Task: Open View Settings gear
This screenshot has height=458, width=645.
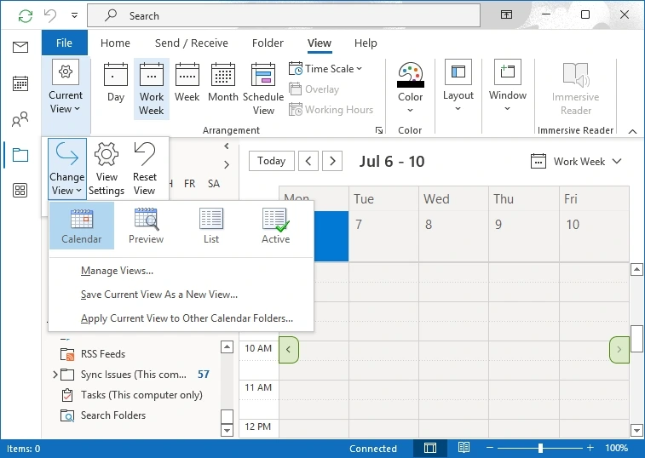Action: [107, 169]
